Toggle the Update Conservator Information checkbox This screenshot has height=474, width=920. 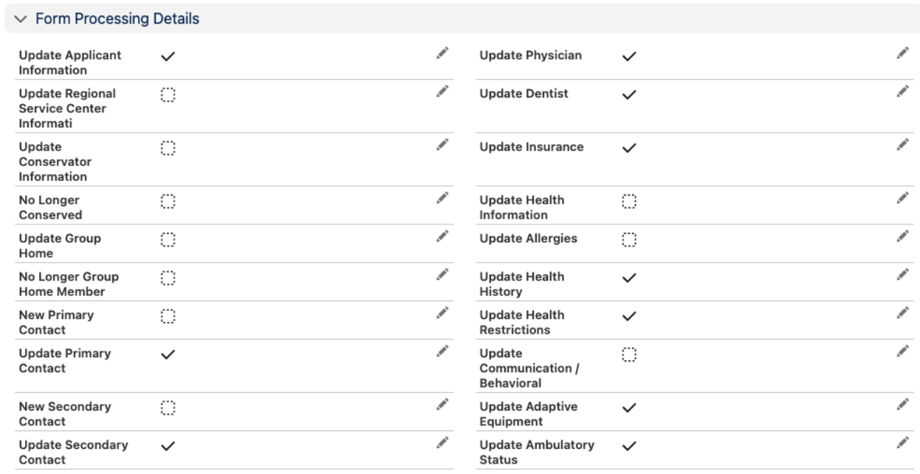[168, 148]
